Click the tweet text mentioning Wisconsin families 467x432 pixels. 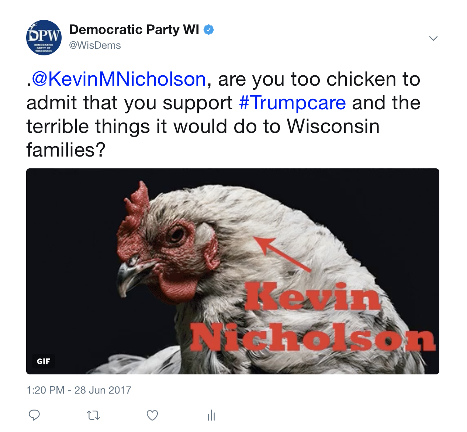click(x=203, y=138)
